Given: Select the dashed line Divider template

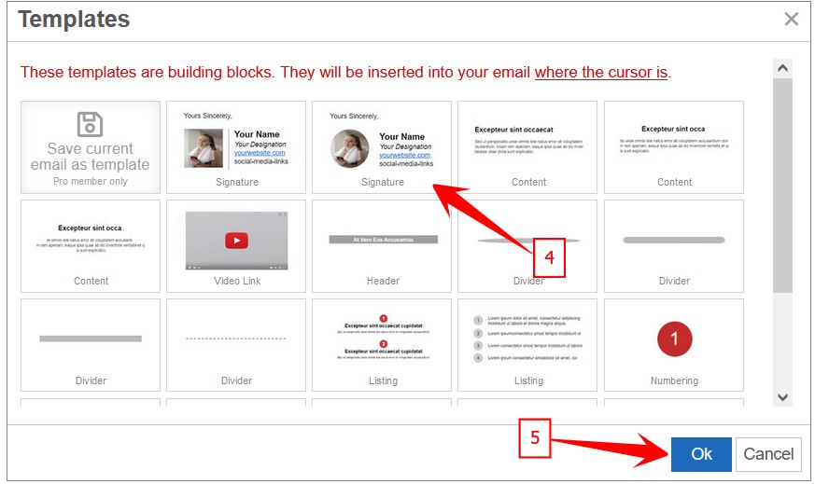Looking at the screenshot, I should 236,345.
